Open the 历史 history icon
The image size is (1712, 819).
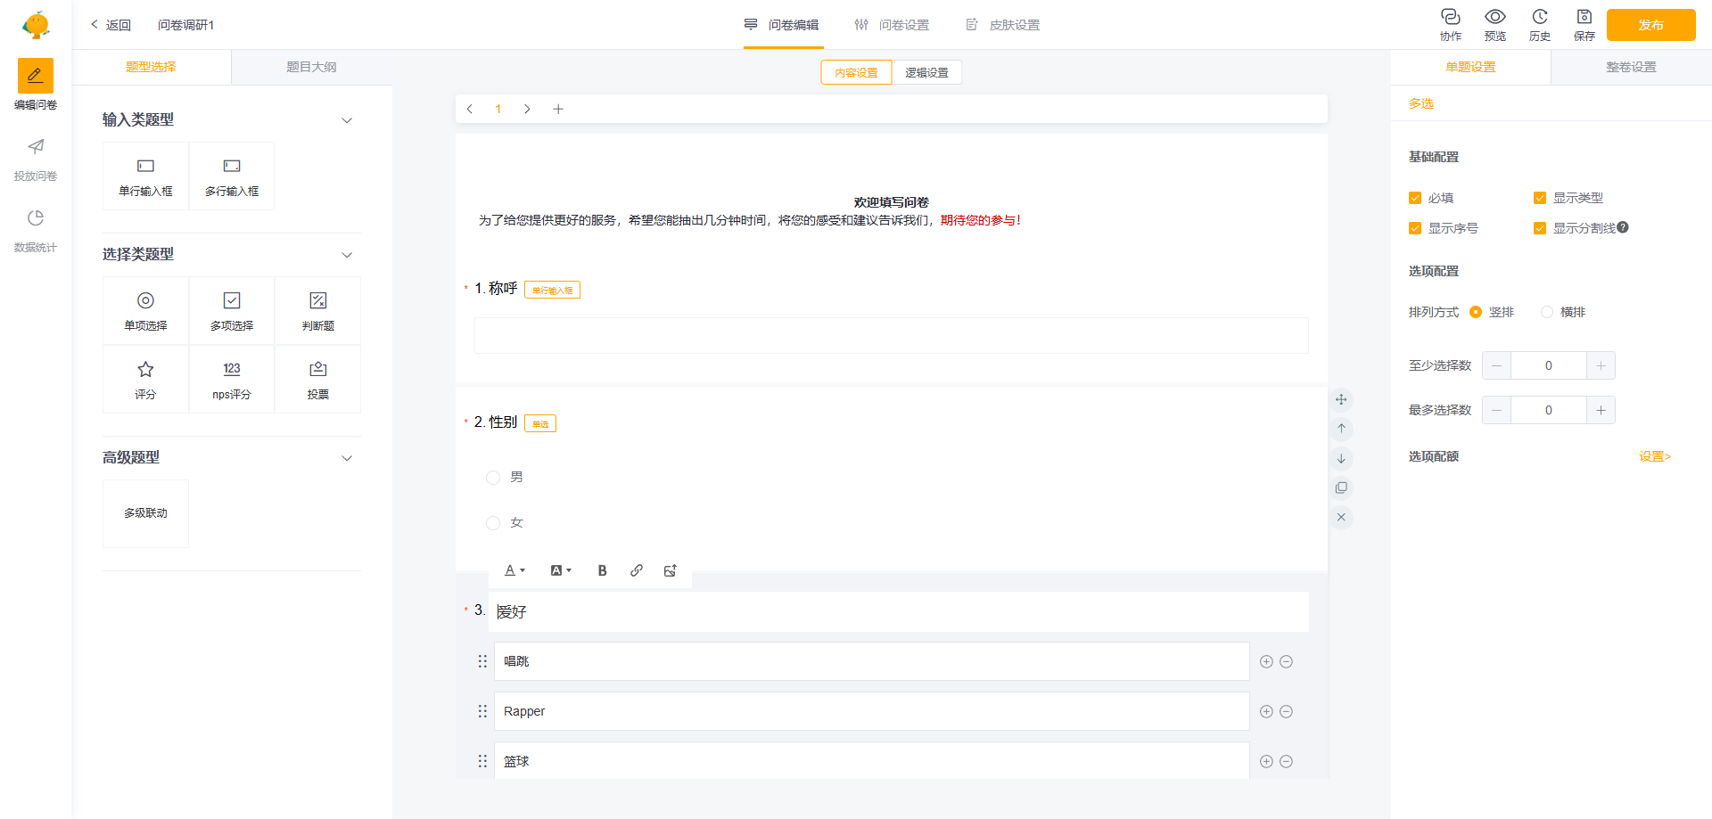pos(1539,18)
